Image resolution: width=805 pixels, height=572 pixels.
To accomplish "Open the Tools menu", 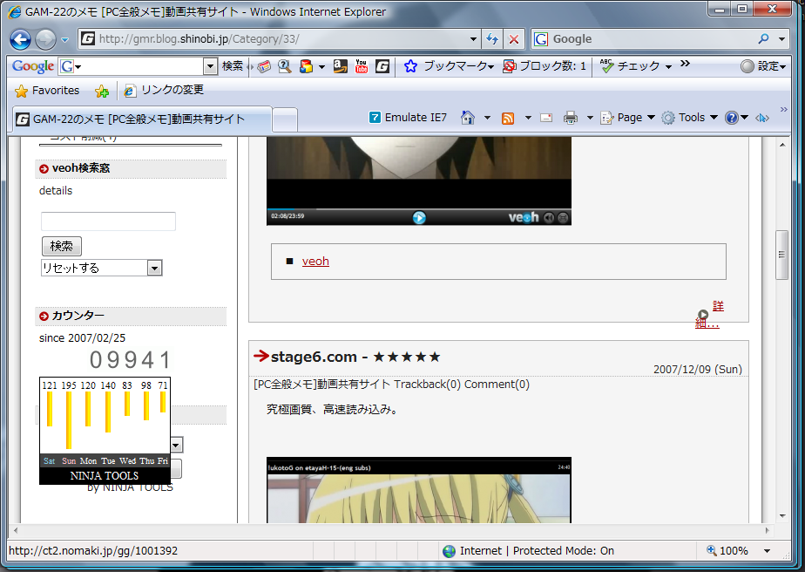I will pyautogui.click(x=689, y=118).
